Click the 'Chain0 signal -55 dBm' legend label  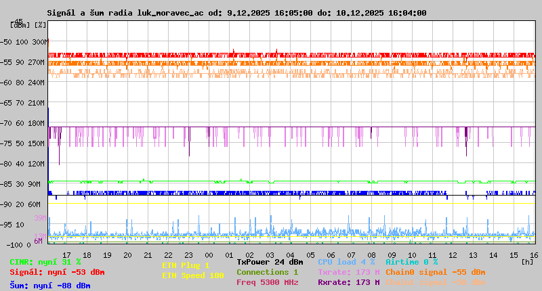point(436,272)
